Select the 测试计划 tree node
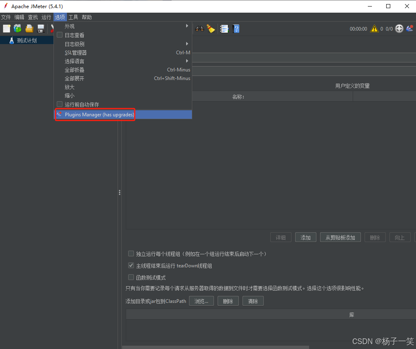The height and width of the screenshot is (349, 416). (27, 40)
